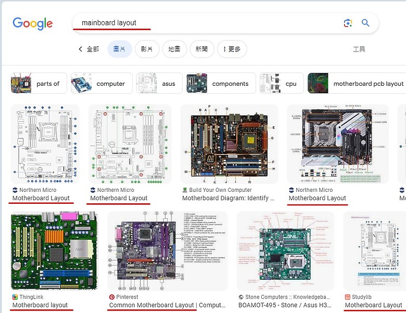406x313 pixels.
Task: Click Stone Computers source favicon
Action: coord(241,297)
